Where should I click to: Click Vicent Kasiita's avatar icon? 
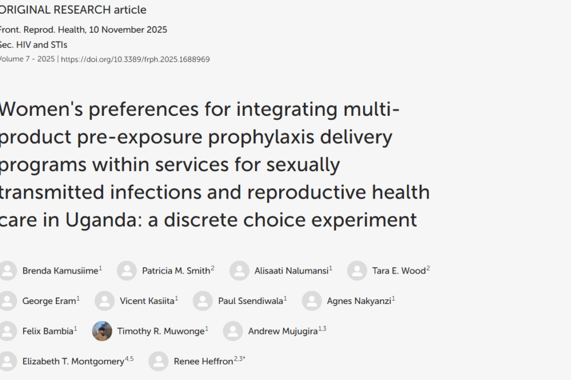tap(104, 301)
